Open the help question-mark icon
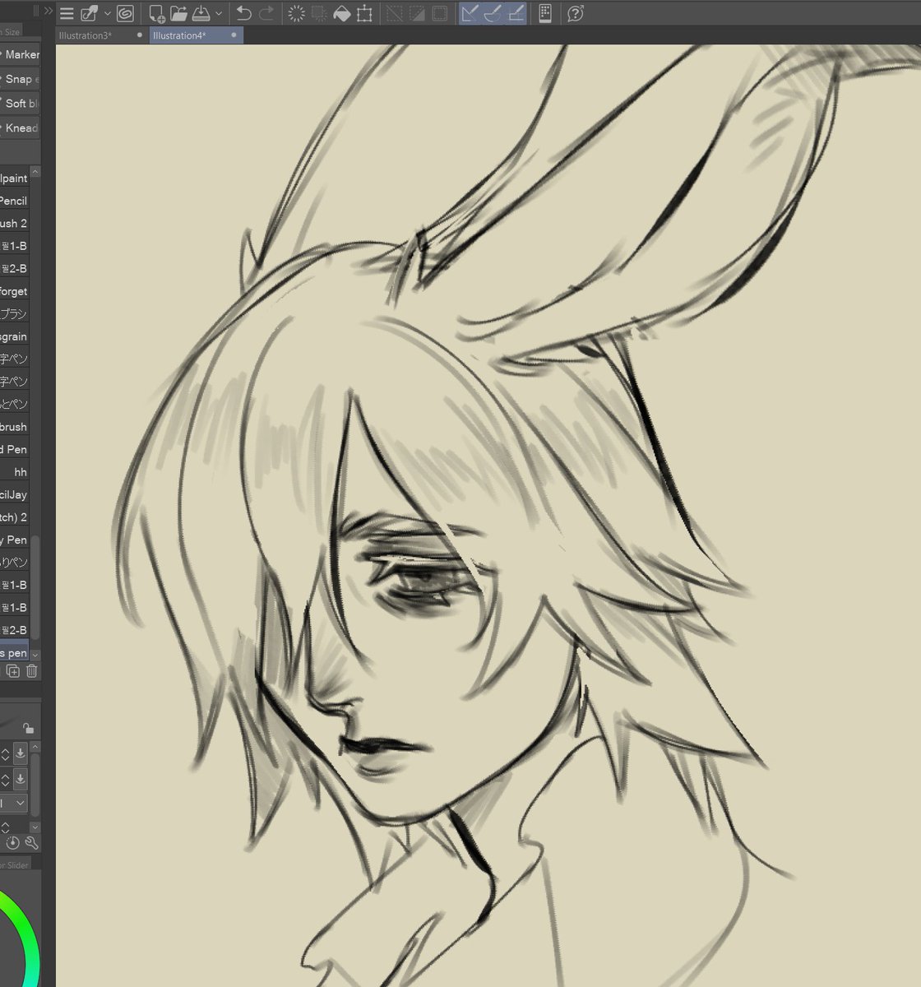This screenshot has height=987, width=921. [x=576, y=13]
